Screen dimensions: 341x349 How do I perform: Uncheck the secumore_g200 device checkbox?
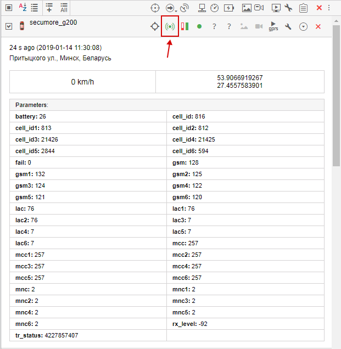click(x=9, y=26)
